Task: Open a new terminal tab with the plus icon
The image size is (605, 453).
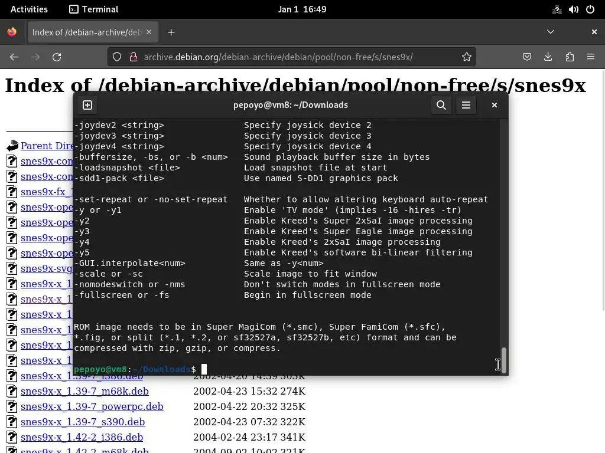Action: pyautogui.click(x=87, y=105)
